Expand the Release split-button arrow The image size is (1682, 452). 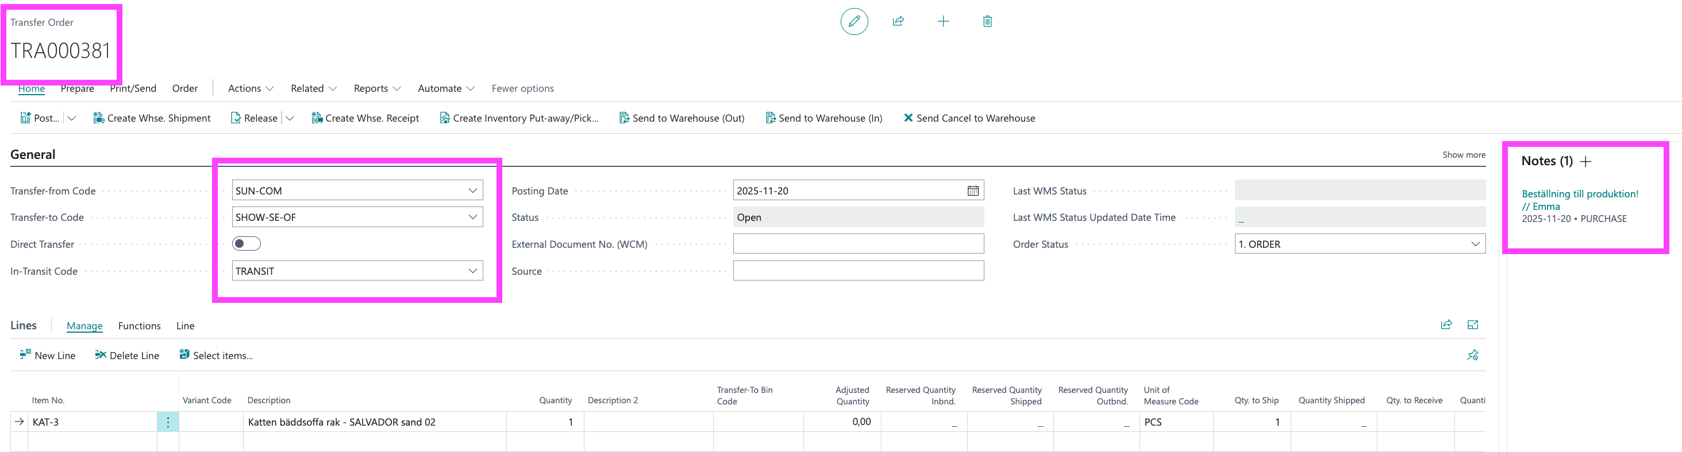click(x=290, y=119)
